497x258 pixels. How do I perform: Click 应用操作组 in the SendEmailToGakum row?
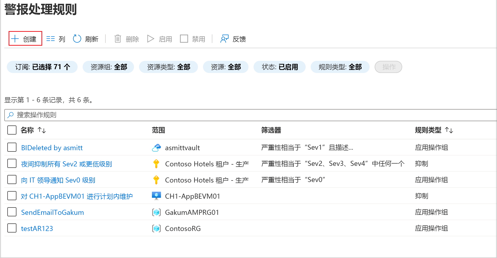point(431,212)
